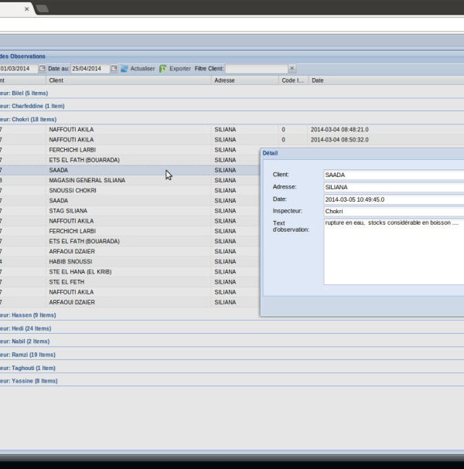Click the Actualiser refresh icon
The height and width of the screenshot is (469, 464).
tap(125, 69)
